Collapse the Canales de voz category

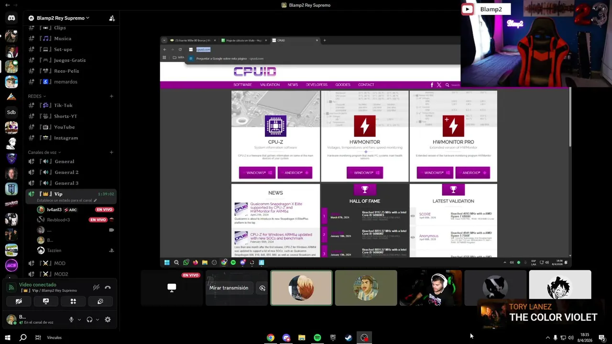pyautogui.click(x=44, y=152)
